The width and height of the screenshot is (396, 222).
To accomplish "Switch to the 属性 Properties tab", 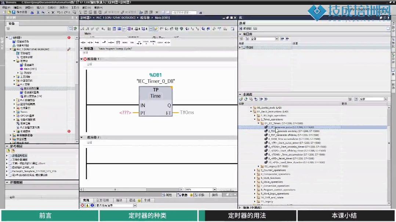I will 167,195.
